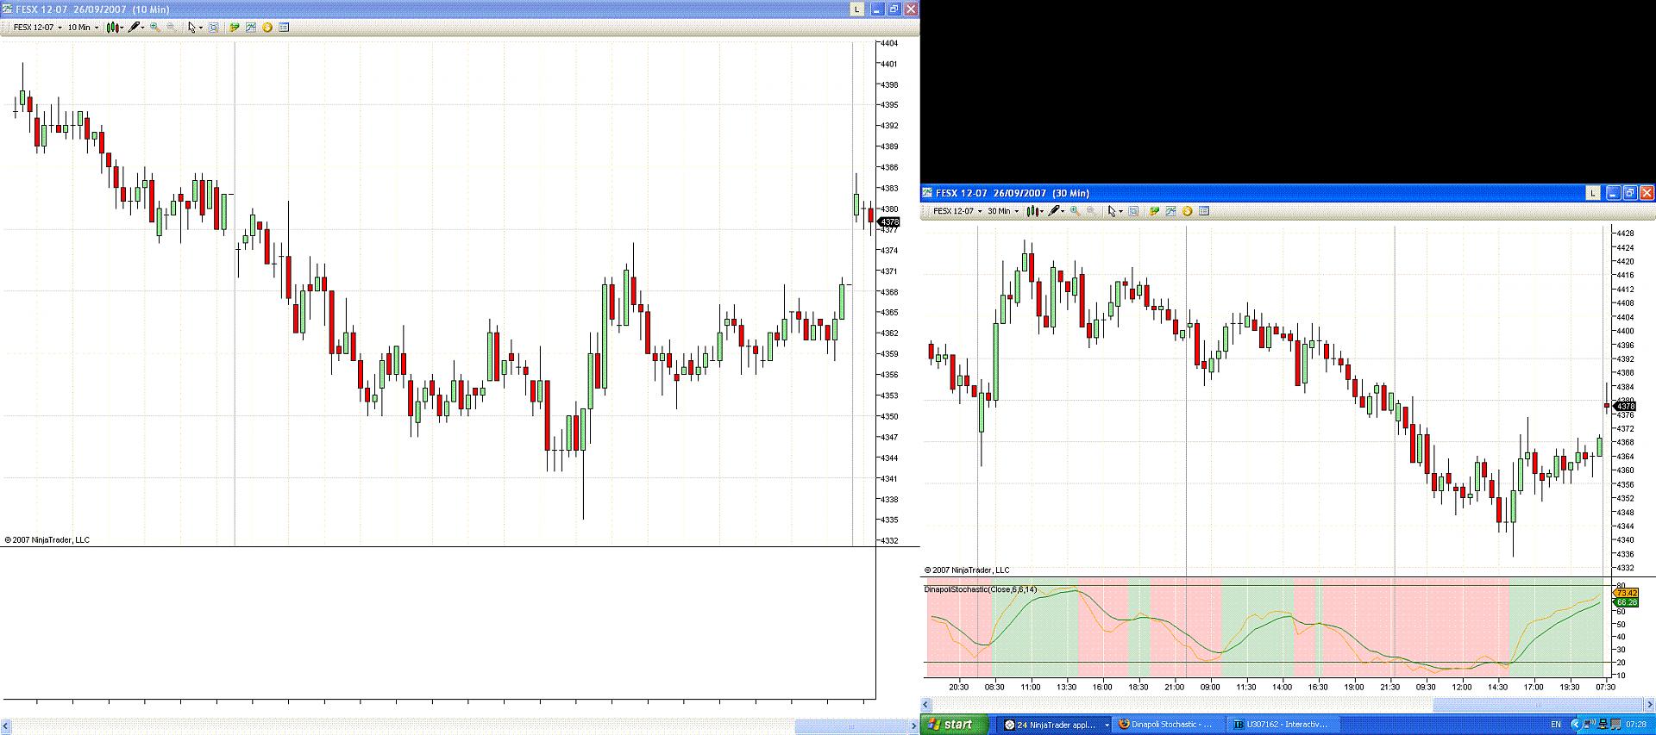This screenshot has height=735, width=1656.
Task: Expand the FESX 12-07 instrument dropdown in 10 Min chart
Action: click(38, 28)
